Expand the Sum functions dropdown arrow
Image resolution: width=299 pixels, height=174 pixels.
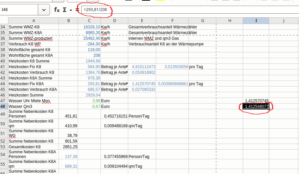71,10
